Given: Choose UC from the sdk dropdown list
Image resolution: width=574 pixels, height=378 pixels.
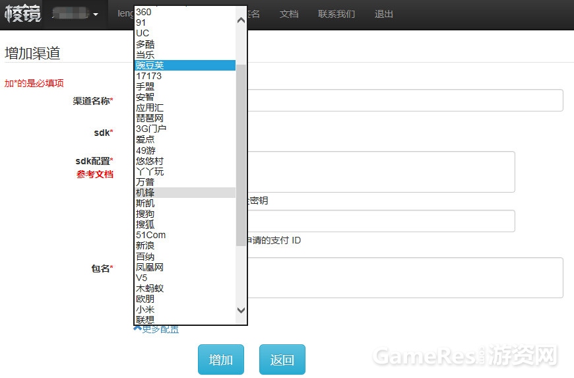Looking at the screenshot, I should (185, 33).
